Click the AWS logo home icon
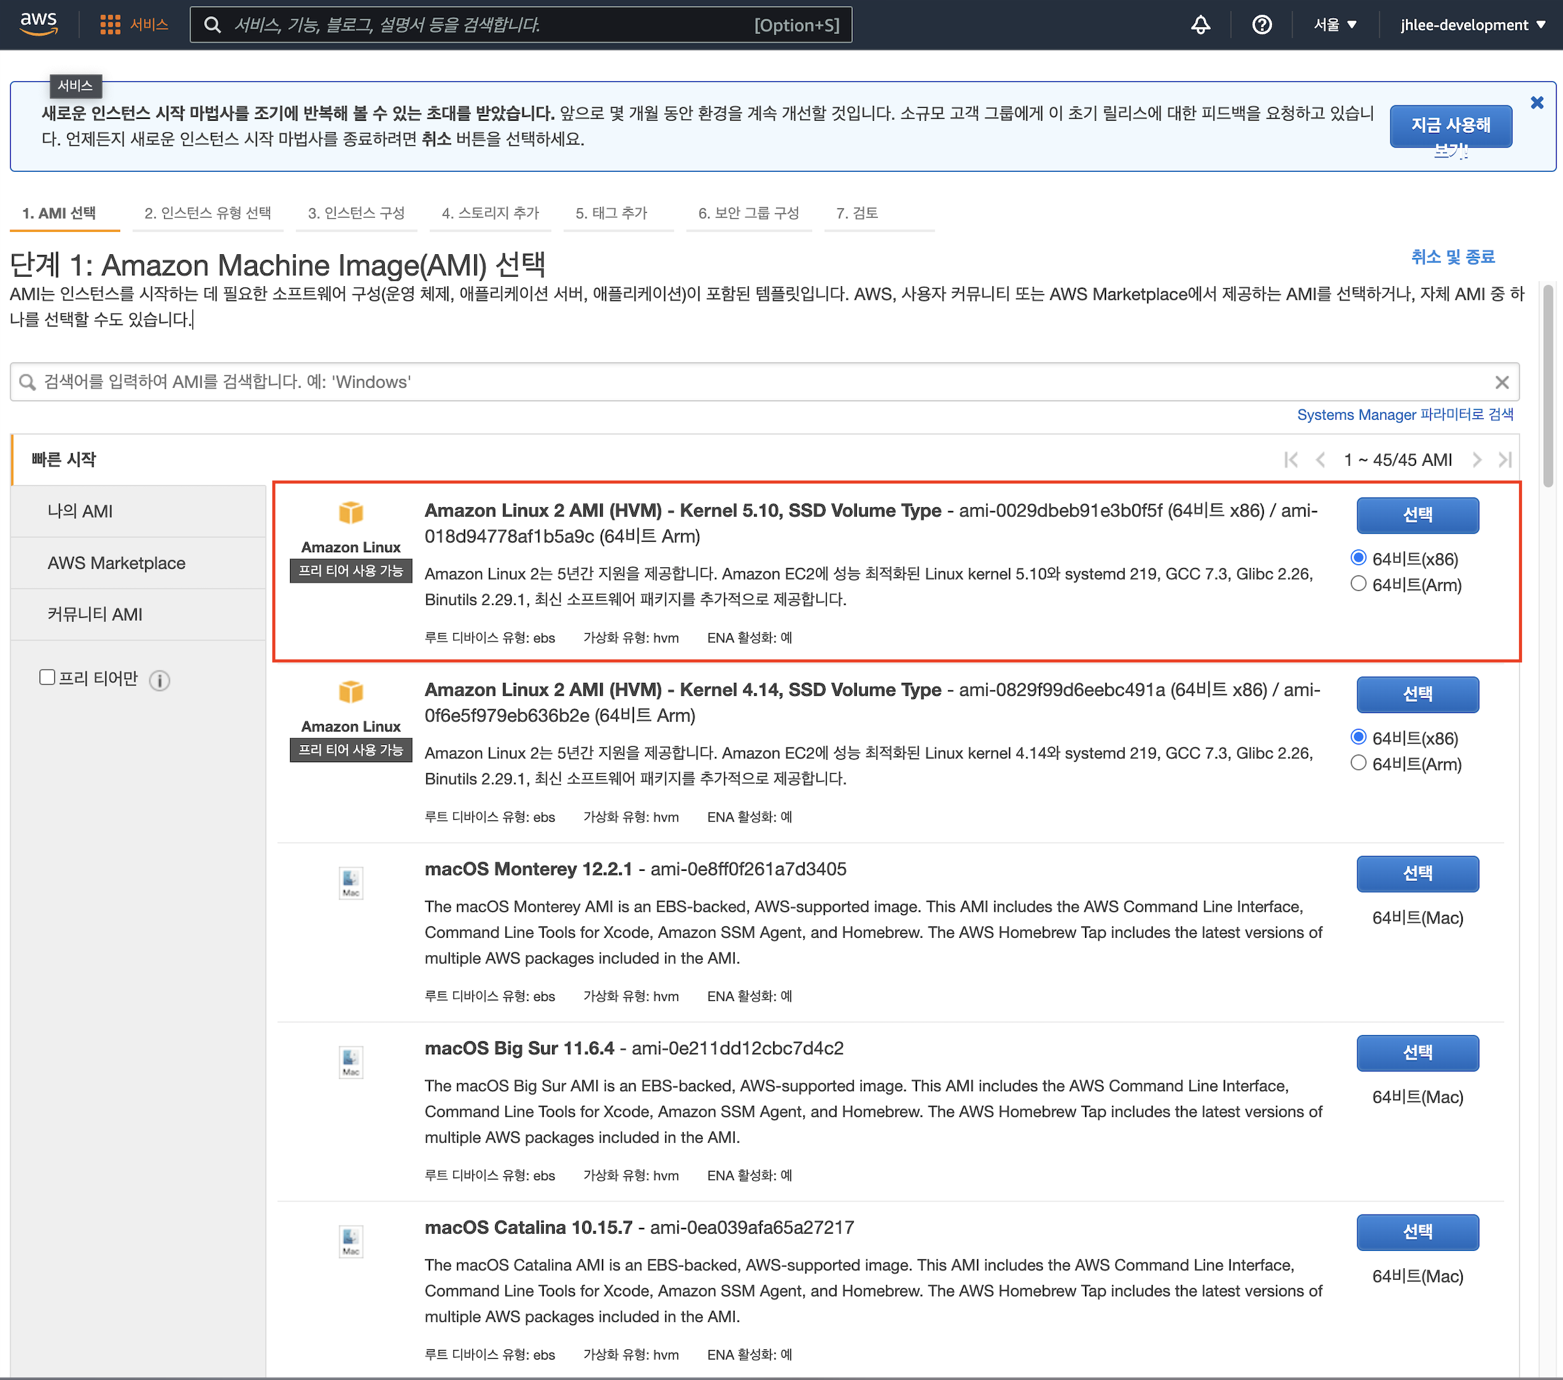1563x1380 pixels. (x=38, y=24)
